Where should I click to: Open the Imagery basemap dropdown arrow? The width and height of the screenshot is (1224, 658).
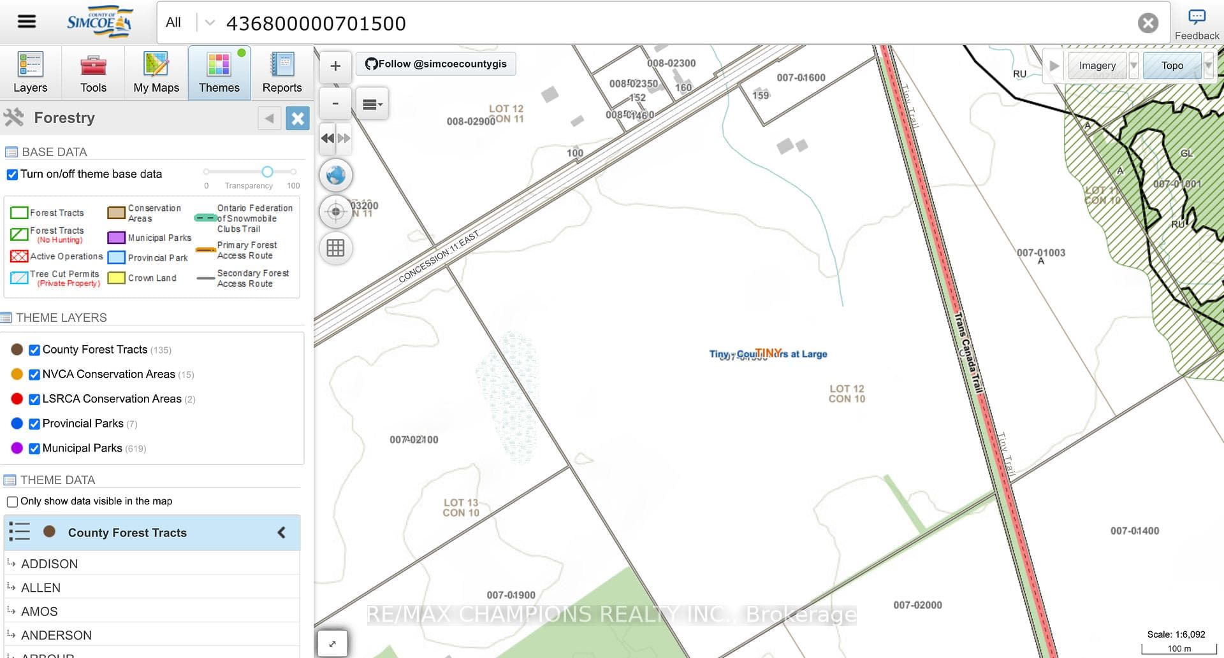coord(1133,66)
